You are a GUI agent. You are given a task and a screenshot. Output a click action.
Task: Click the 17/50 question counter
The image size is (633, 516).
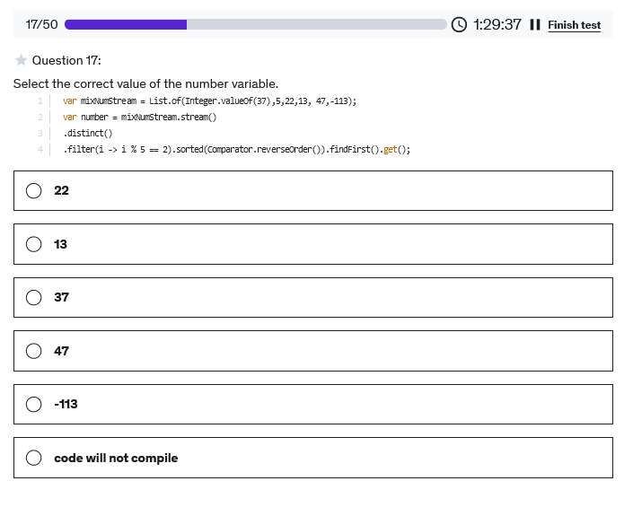coord(41,24)
